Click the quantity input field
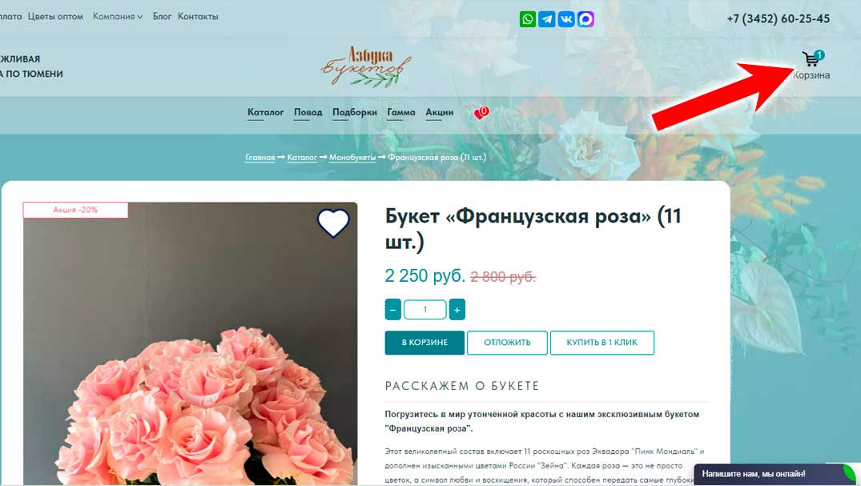 pos(425,310)
